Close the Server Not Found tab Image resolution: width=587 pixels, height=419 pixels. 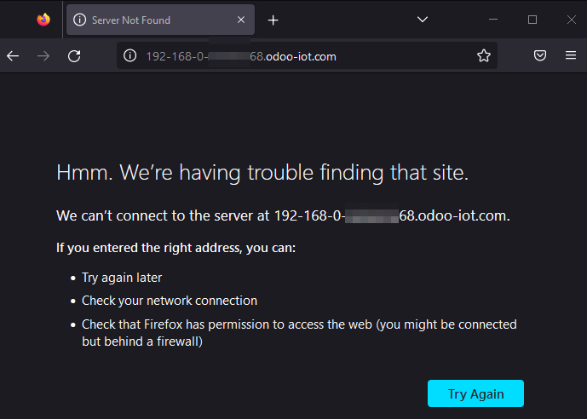[x=241, y=20]
